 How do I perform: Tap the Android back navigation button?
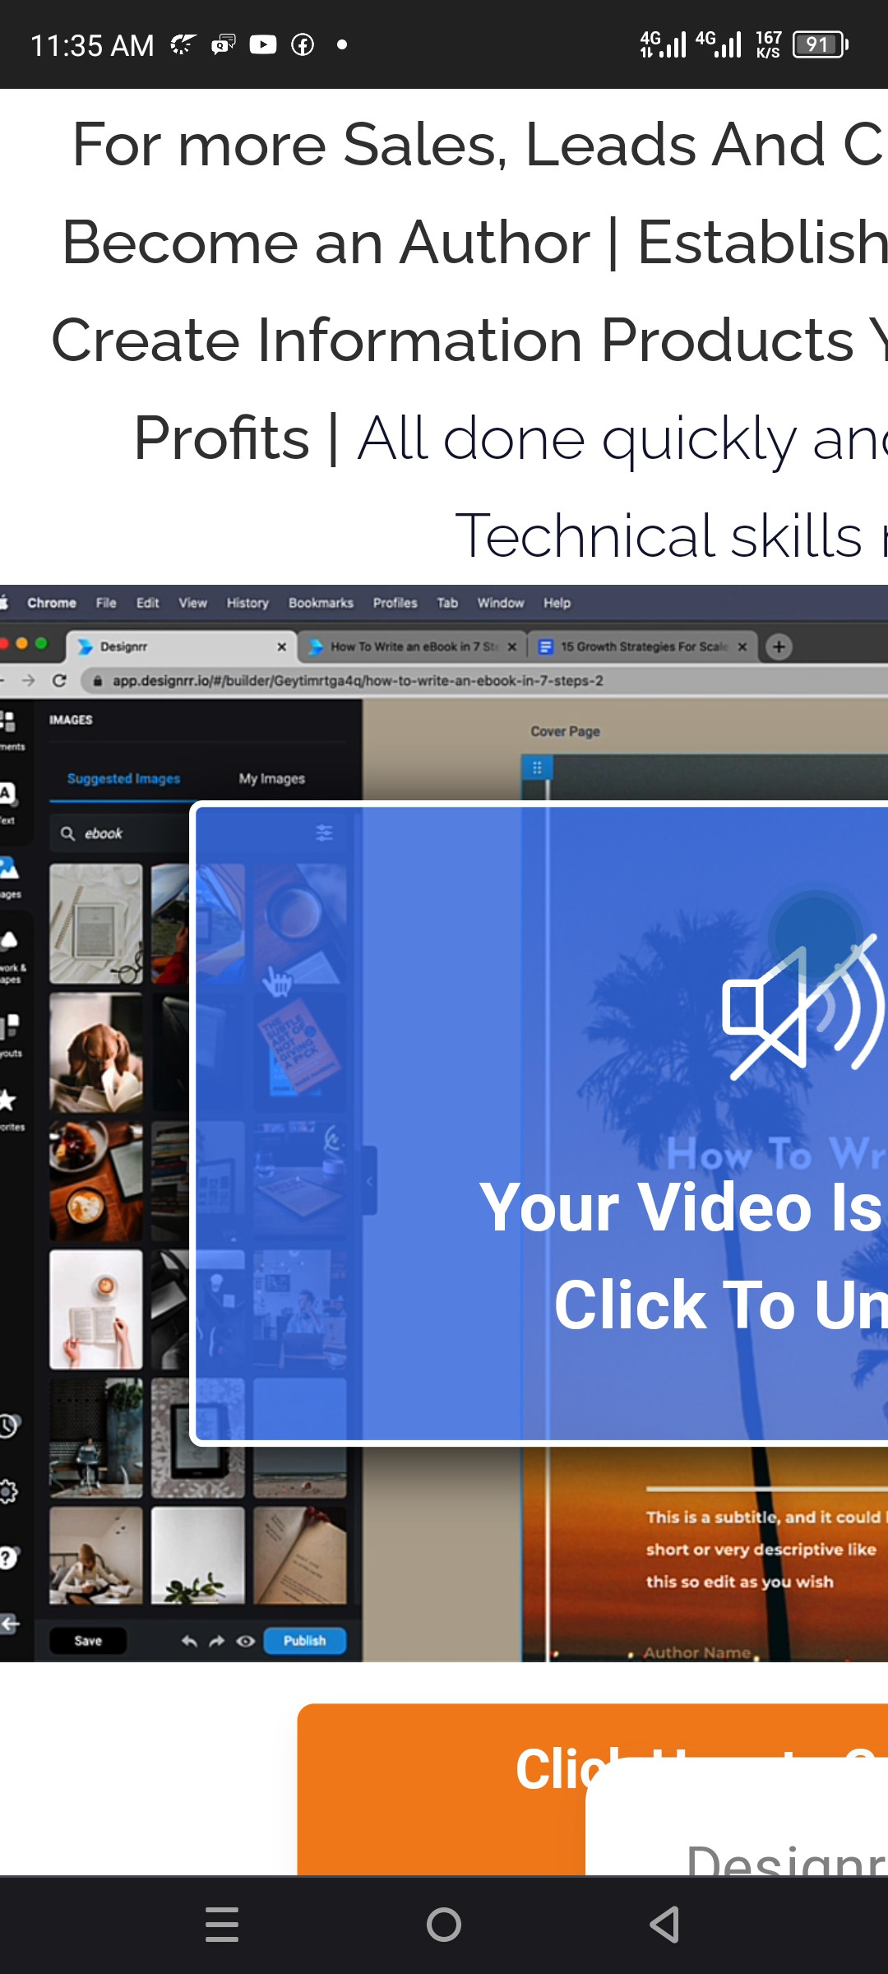point(664,1925)
